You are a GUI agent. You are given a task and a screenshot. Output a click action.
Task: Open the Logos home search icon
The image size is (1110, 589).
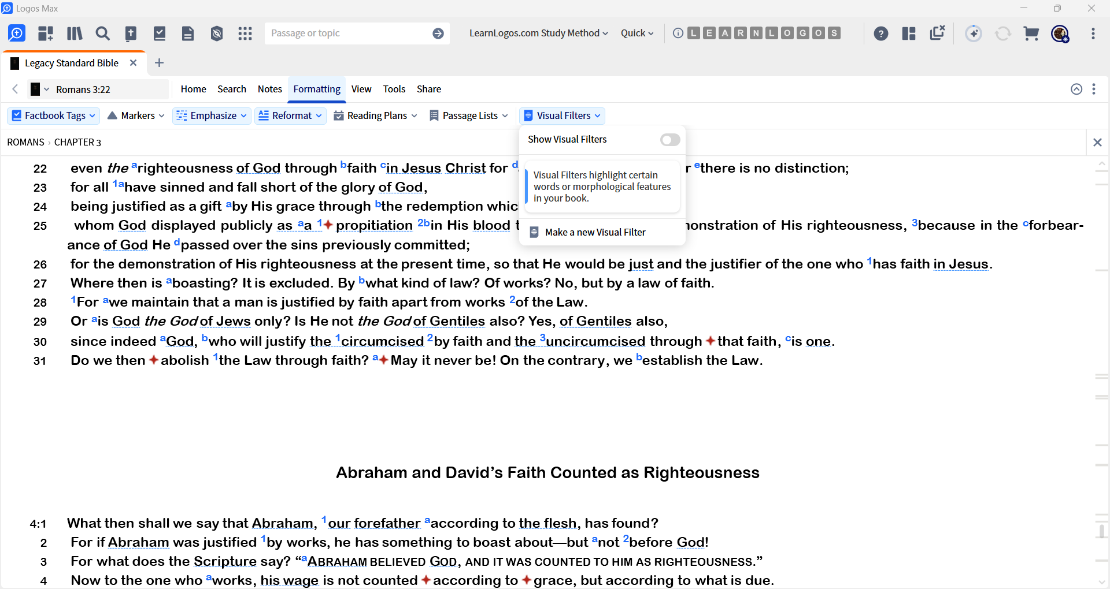tap(17, 33)
